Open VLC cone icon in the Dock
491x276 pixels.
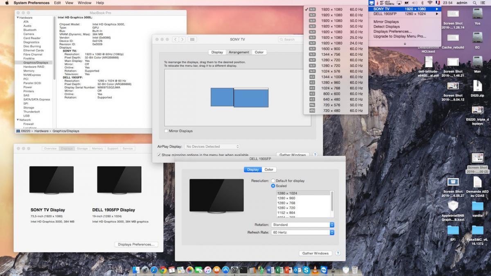[315, 270]
